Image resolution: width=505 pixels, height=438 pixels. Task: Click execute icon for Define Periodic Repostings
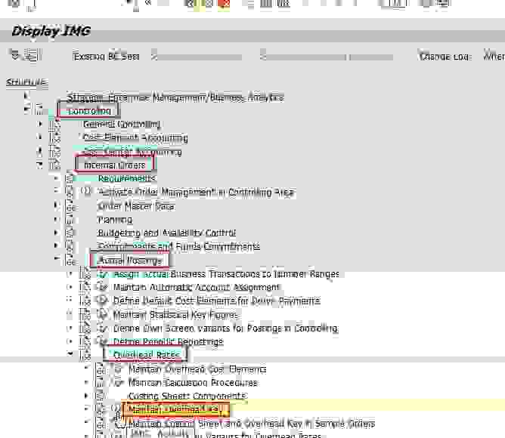point(104,342)
